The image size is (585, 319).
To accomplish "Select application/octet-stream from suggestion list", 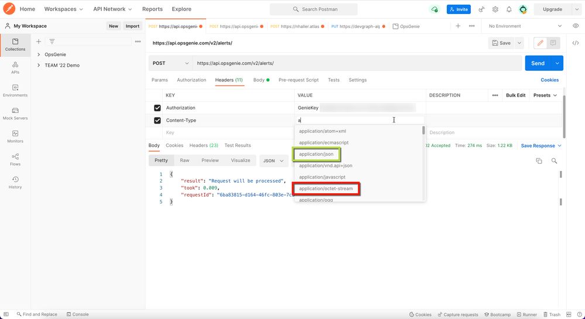I will coord(326,188).
